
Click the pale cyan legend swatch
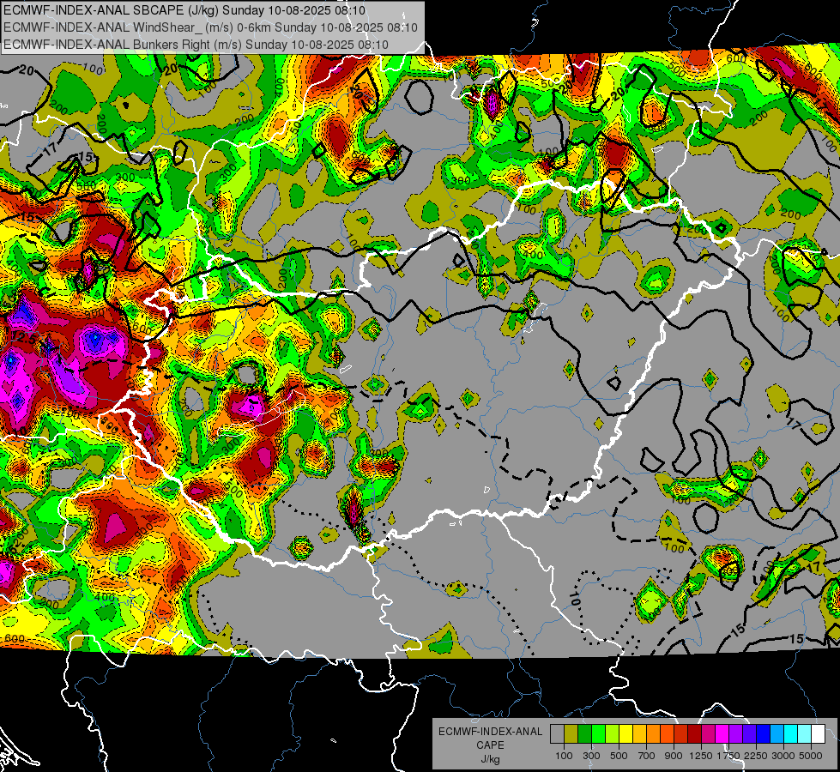tap(805, 734)
